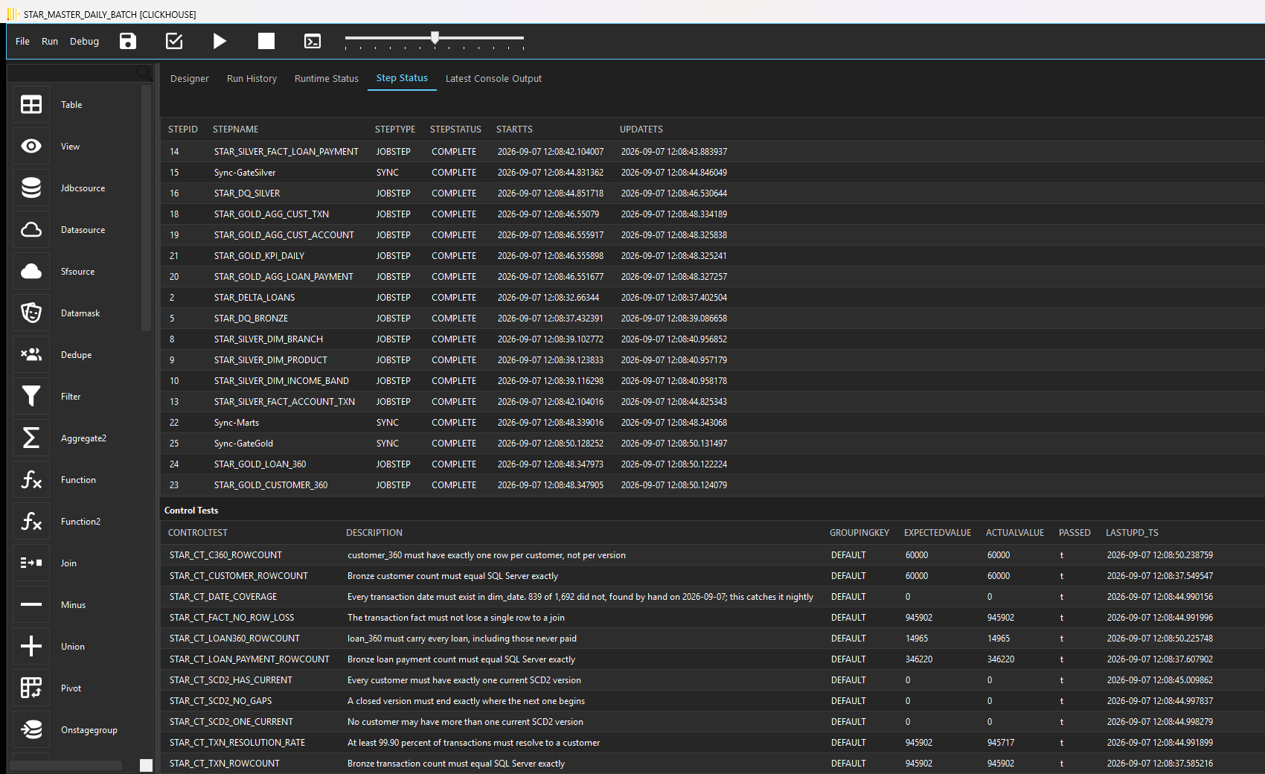This screenshot has height=774, width=1265.
Task: Pick the Datamask mask icon
Action: click(x=31, y=313)
